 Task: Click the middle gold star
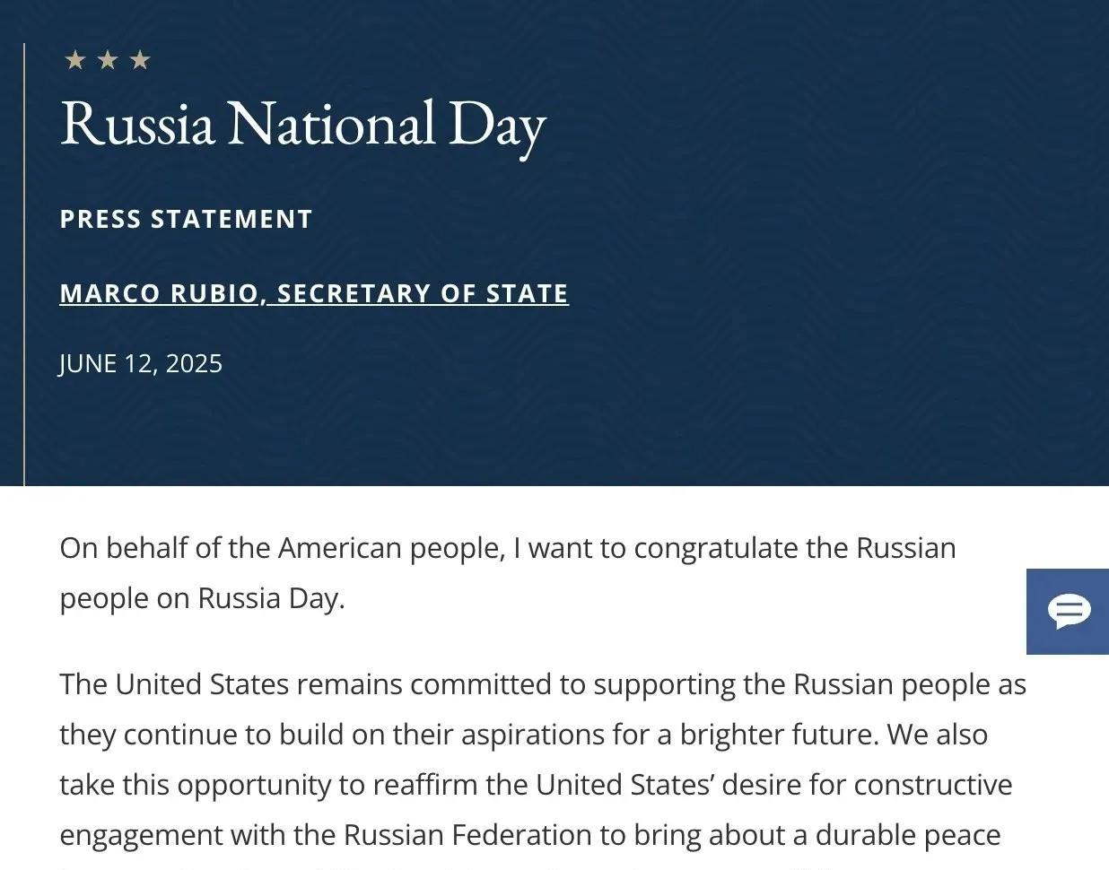coord(108,60)
